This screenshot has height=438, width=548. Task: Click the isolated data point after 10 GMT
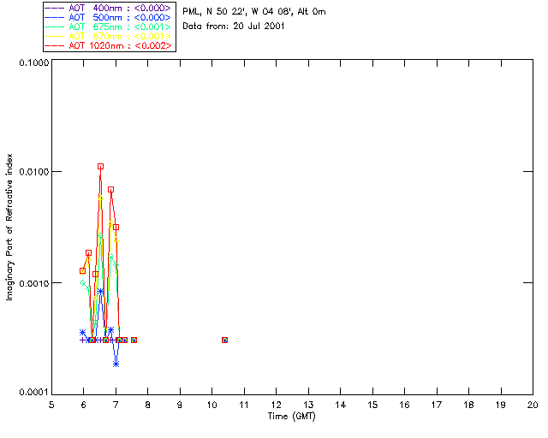[x=224, y=340]
